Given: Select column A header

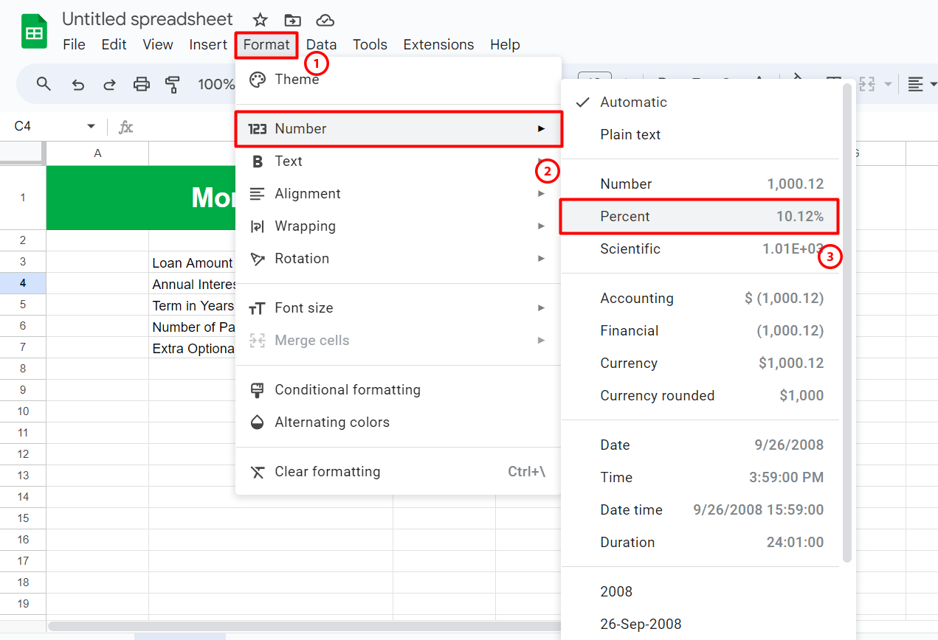Looking at the screenshot, I should pos(97,153).
